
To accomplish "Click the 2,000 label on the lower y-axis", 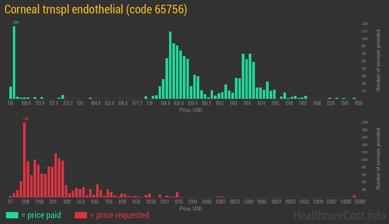I will tap(364, 122).
